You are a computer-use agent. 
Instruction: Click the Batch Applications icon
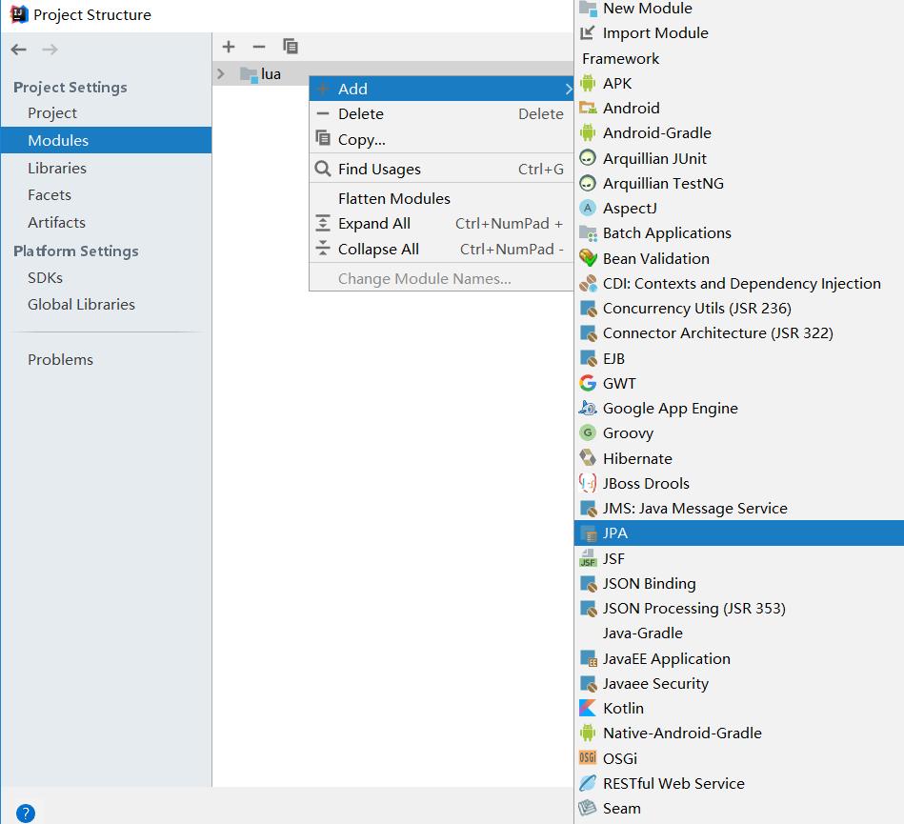[x=588, y=233]
